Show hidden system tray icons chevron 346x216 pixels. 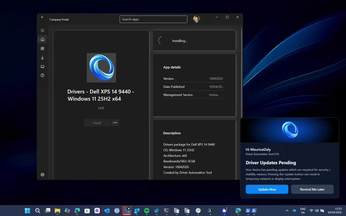[x=287, y=211]
